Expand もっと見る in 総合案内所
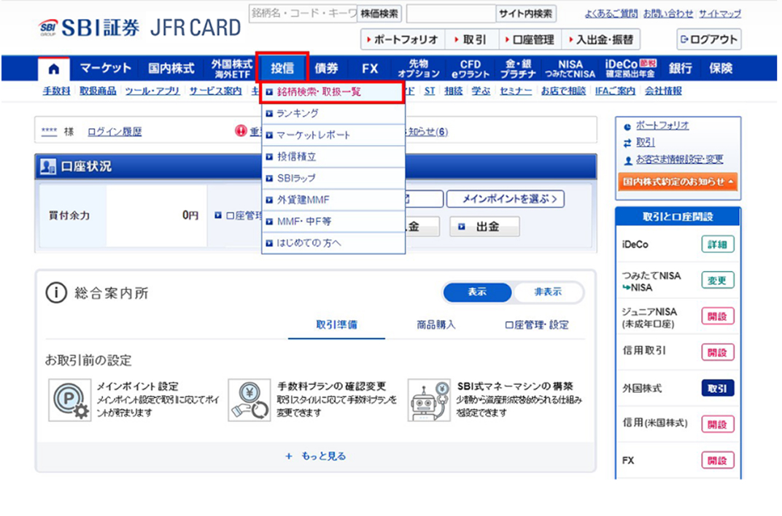Image resolution: width=782 pixels, height=516 pixels. pyautogui.click(x=316, y=456)
